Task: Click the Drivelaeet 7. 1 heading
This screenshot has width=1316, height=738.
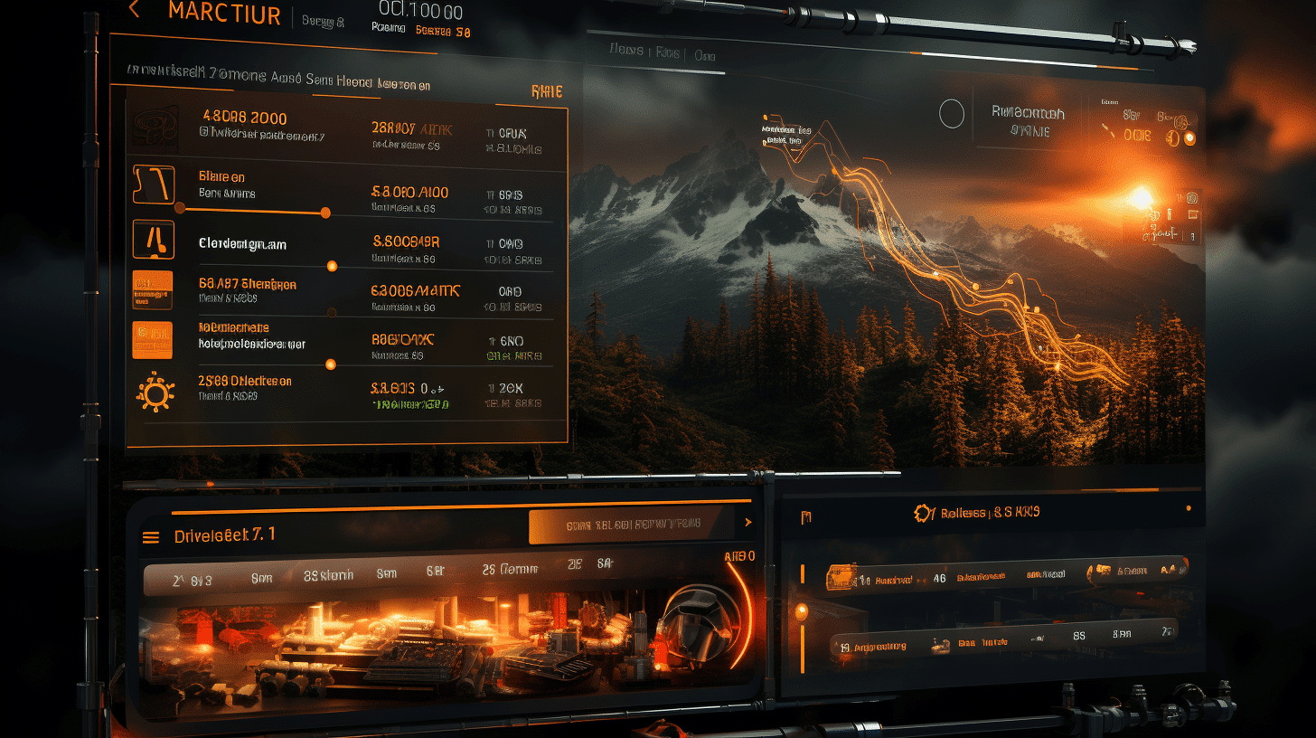Action: pyautogui.click(x=225, y=535)
